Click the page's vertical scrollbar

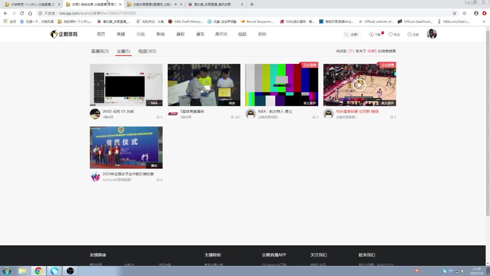coord(487,123)
